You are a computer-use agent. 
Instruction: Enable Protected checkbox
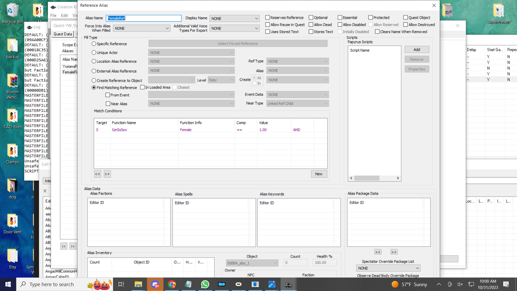click(x=371, y=18)
